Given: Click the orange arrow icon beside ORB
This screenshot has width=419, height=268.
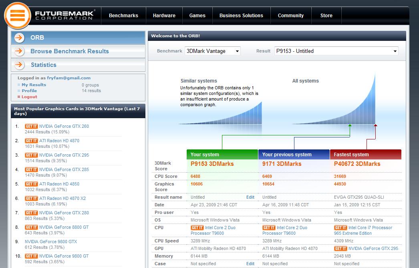Looking at the screenshot, I should pos(19,38).
